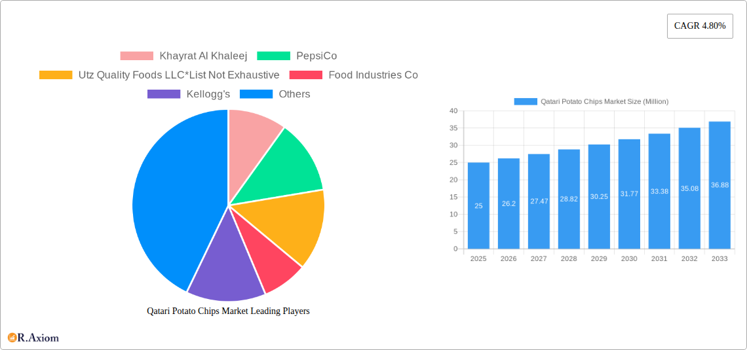747x350 pixels.
Task: Toggle Qatari Potato Chips Market Size legend label
Action: point(605,101)
